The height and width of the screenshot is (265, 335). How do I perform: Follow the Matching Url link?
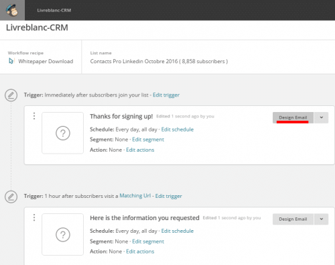coord(135,196)
